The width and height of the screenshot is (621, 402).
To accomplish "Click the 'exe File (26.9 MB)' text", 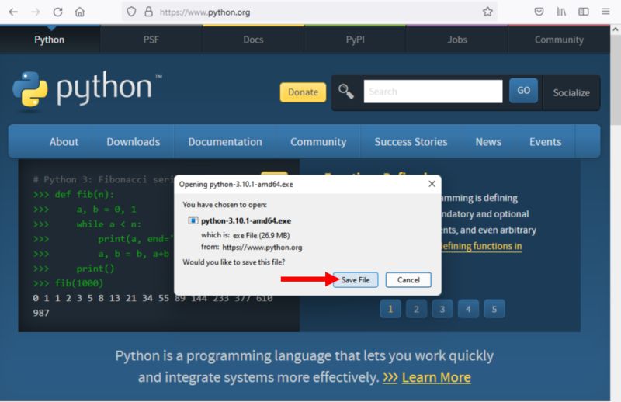I will pyautogui.click(x=261, y=235).
